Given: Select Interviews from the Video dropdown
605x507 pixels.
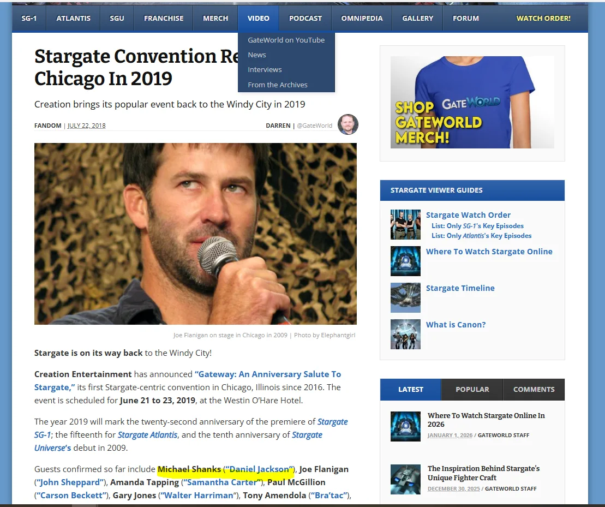Looking at the screenshot, I should (286, 69).
